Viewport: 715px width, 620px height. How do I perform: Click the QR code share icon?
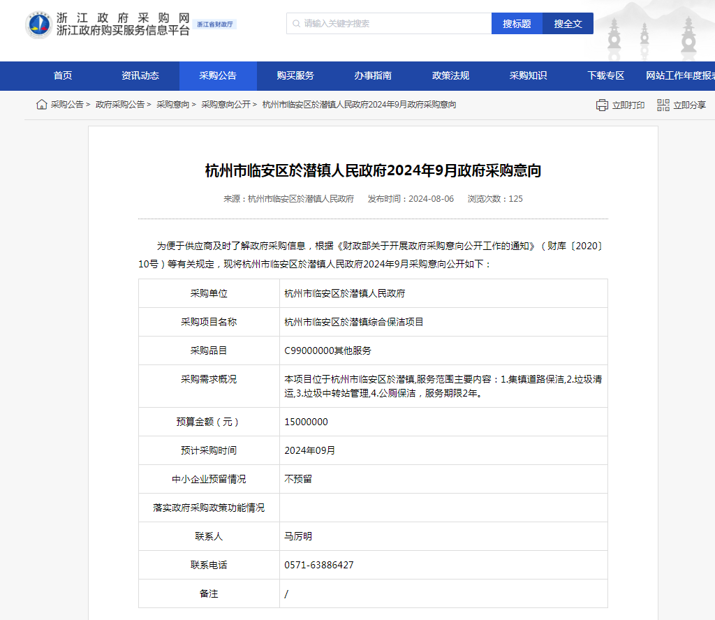coord(663,105)
